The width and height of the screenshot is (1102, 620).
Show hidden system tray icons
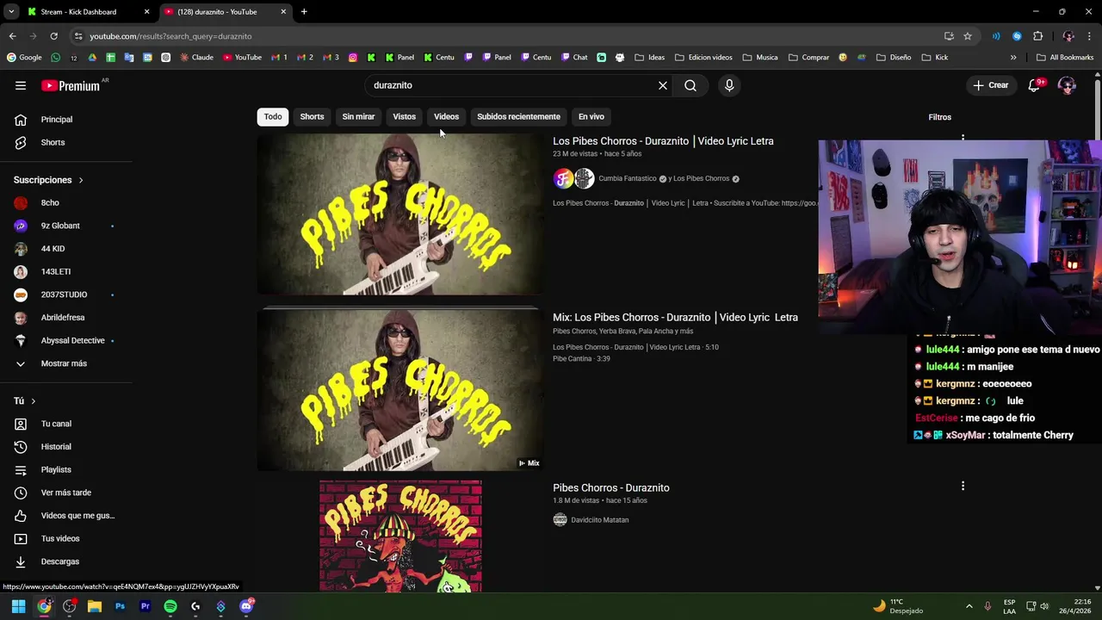969,606
